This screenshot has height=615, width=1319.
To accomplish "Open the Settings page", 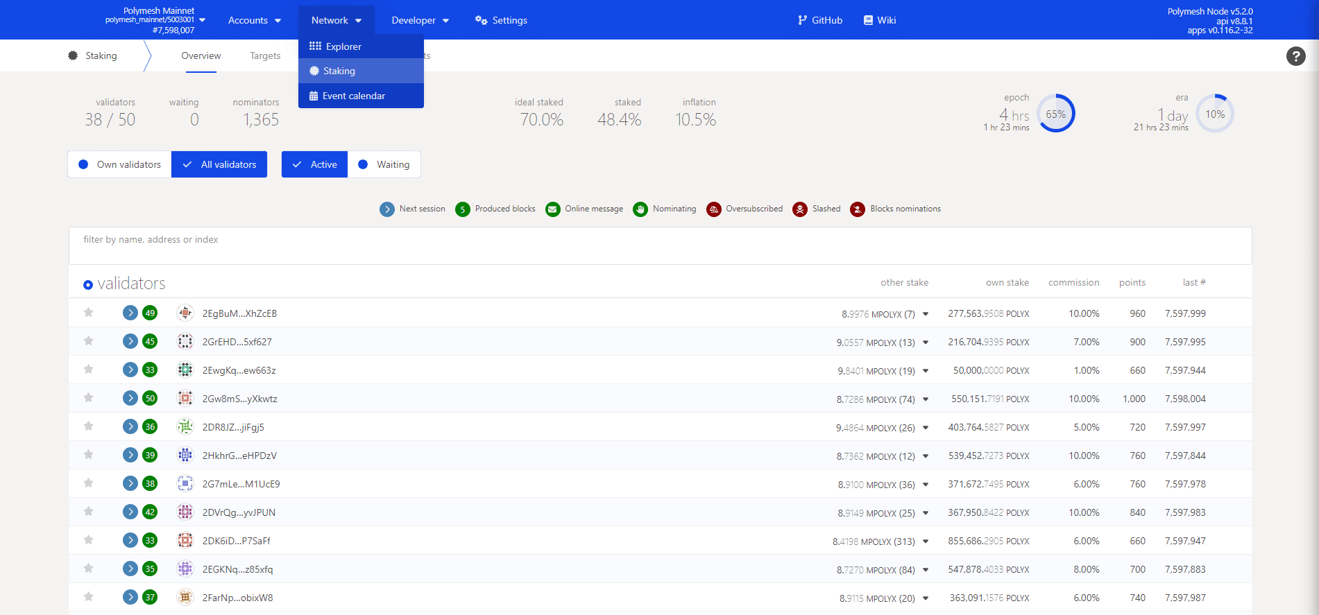I will click(501, 20).
